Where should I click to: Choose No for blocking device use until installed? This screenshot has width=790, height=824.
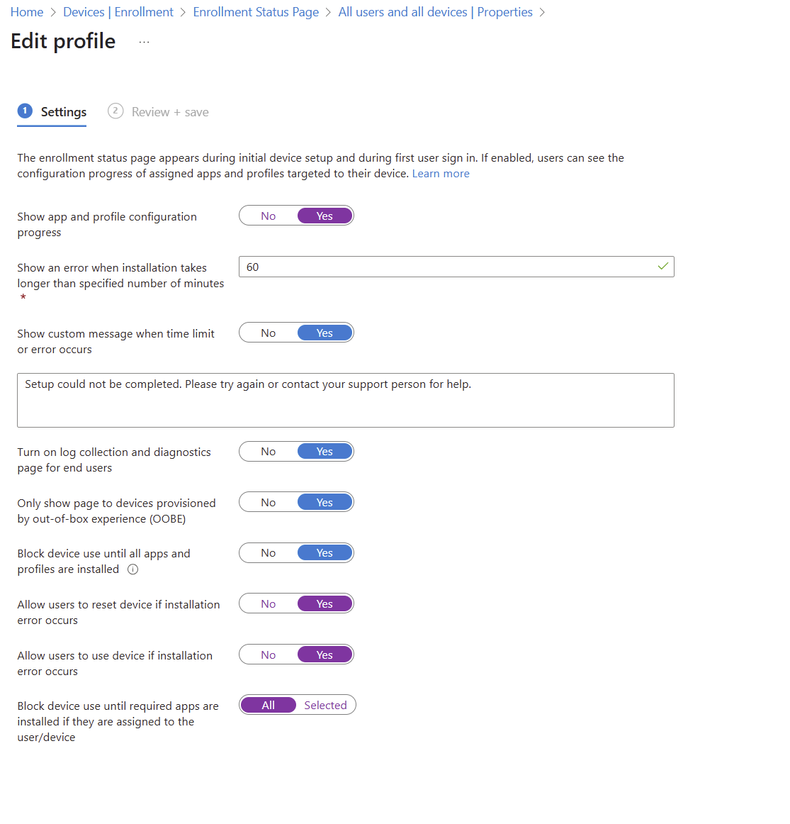click(269, 553)
